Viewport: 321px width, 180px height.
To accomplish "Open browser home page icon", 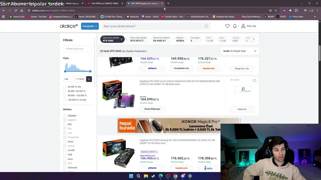I will (22, 10).
